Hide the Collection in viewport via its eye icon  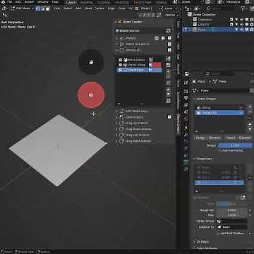pos(241,20)
